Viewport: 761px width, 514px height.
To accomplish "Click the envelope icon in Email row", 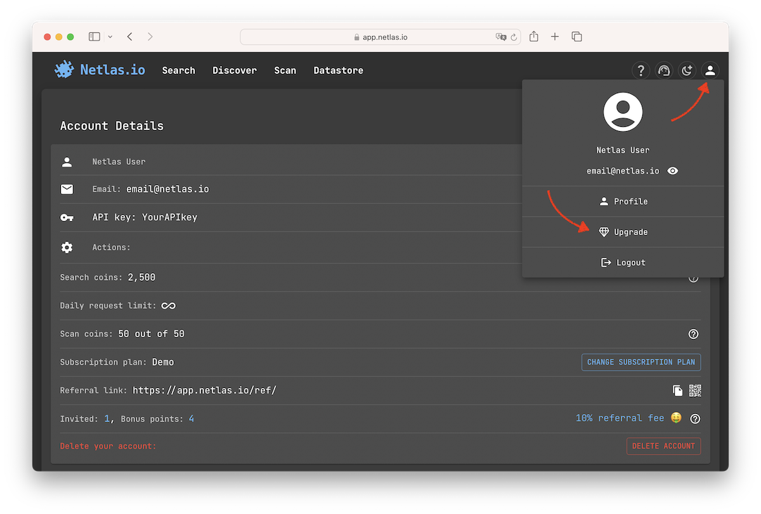I will [67, 189].
